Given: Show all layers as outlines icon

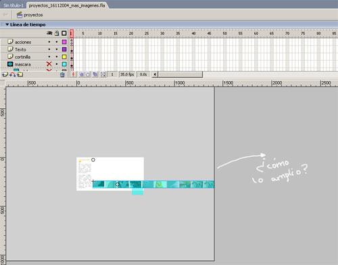Looking at the screenshot, I should (x=64, y=33).
